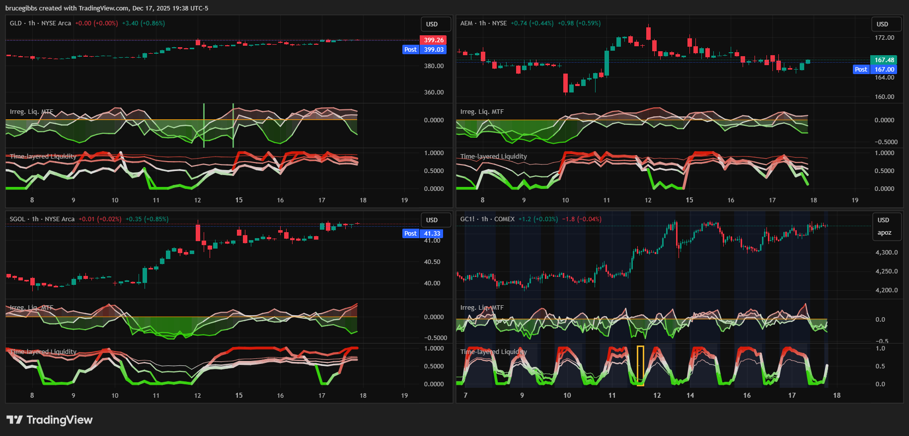
Task: Open the USD currency selector on AEM chart
Action: pos(882,24)
